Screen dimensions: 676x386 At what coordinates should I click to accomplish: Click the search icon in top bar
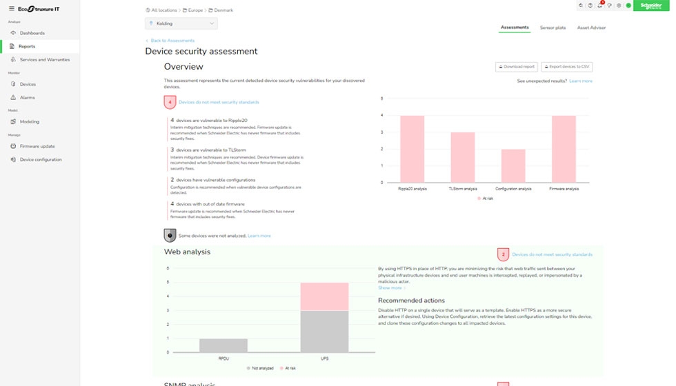pos(580,6)
